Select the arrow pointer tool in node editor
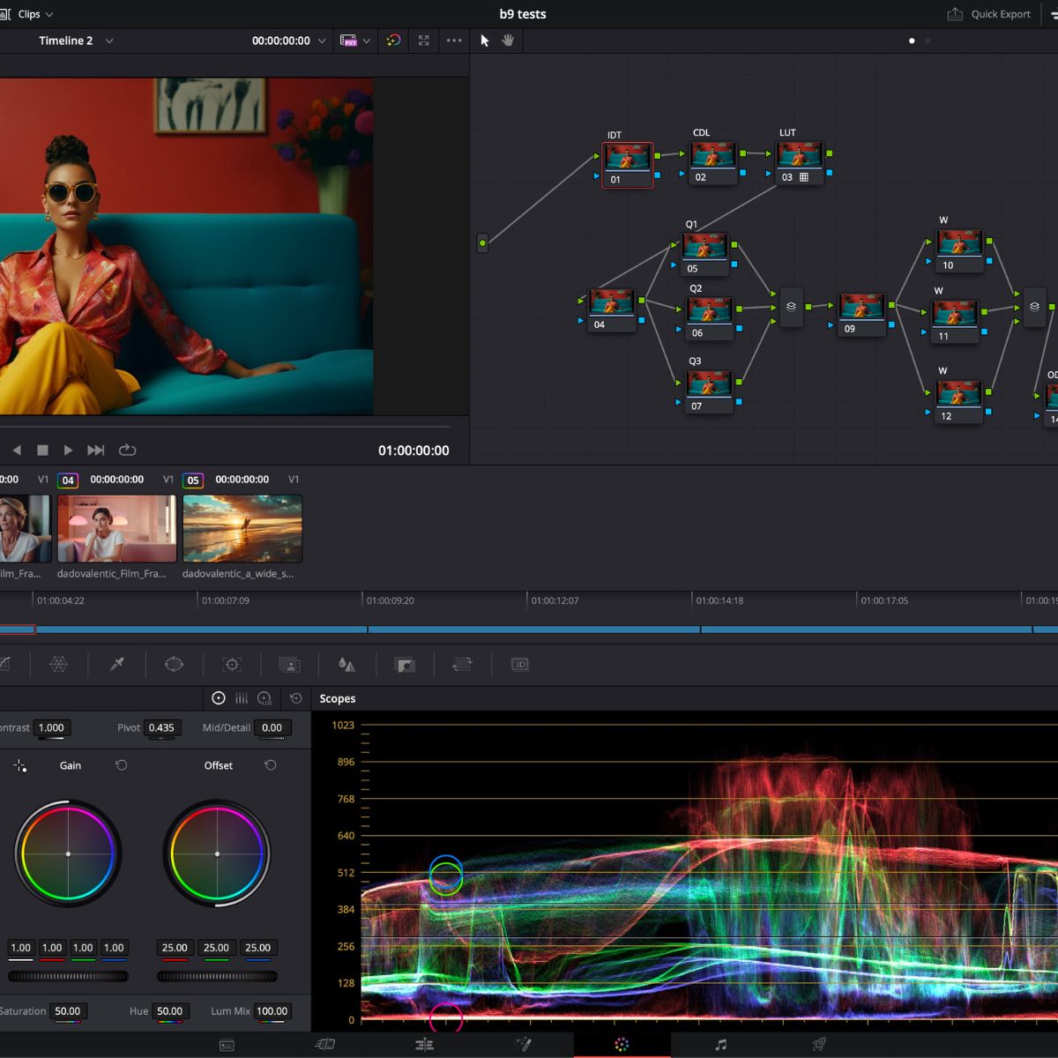Image resolution: width=1058 pixels, height=1058 pixels. tap(484, 41)
